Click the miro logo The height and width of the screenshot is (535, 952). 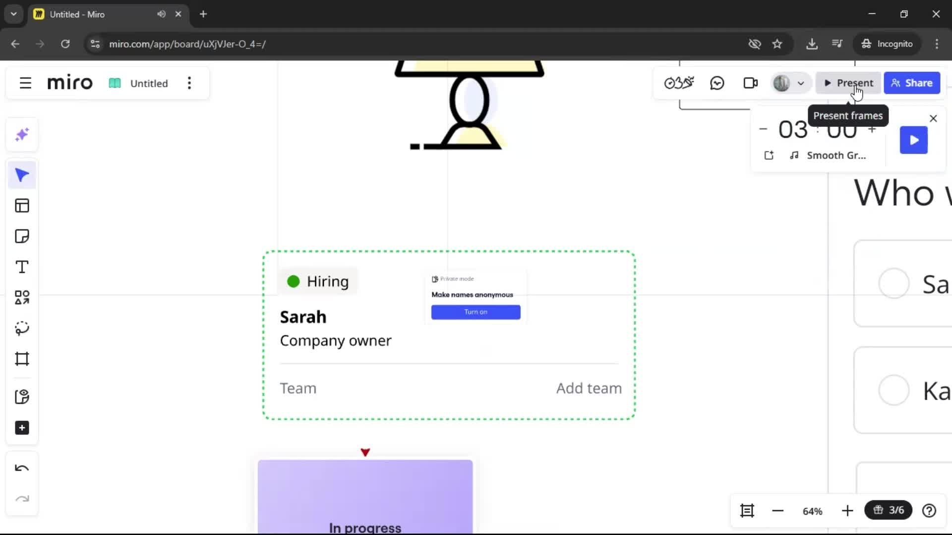70,83
